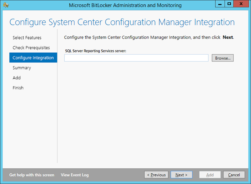Viewport: 251px width, 184px height.
Task: Go to the Select Features step
Action: click(27, 38)
